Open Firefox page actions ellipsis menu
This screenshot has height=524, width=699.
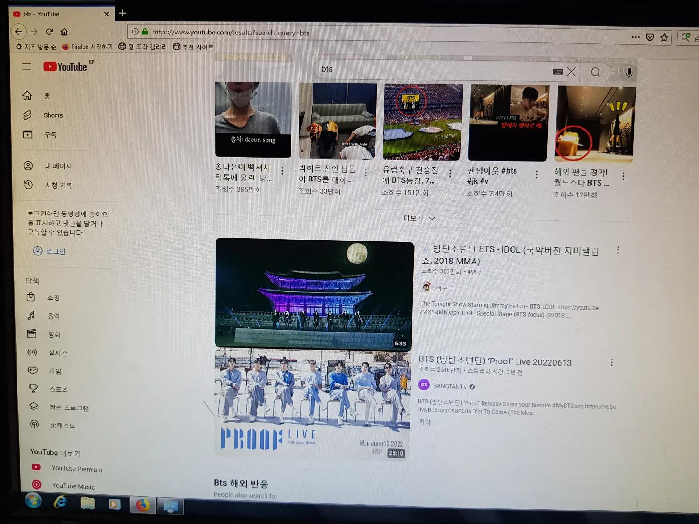(x=635, y=37)
